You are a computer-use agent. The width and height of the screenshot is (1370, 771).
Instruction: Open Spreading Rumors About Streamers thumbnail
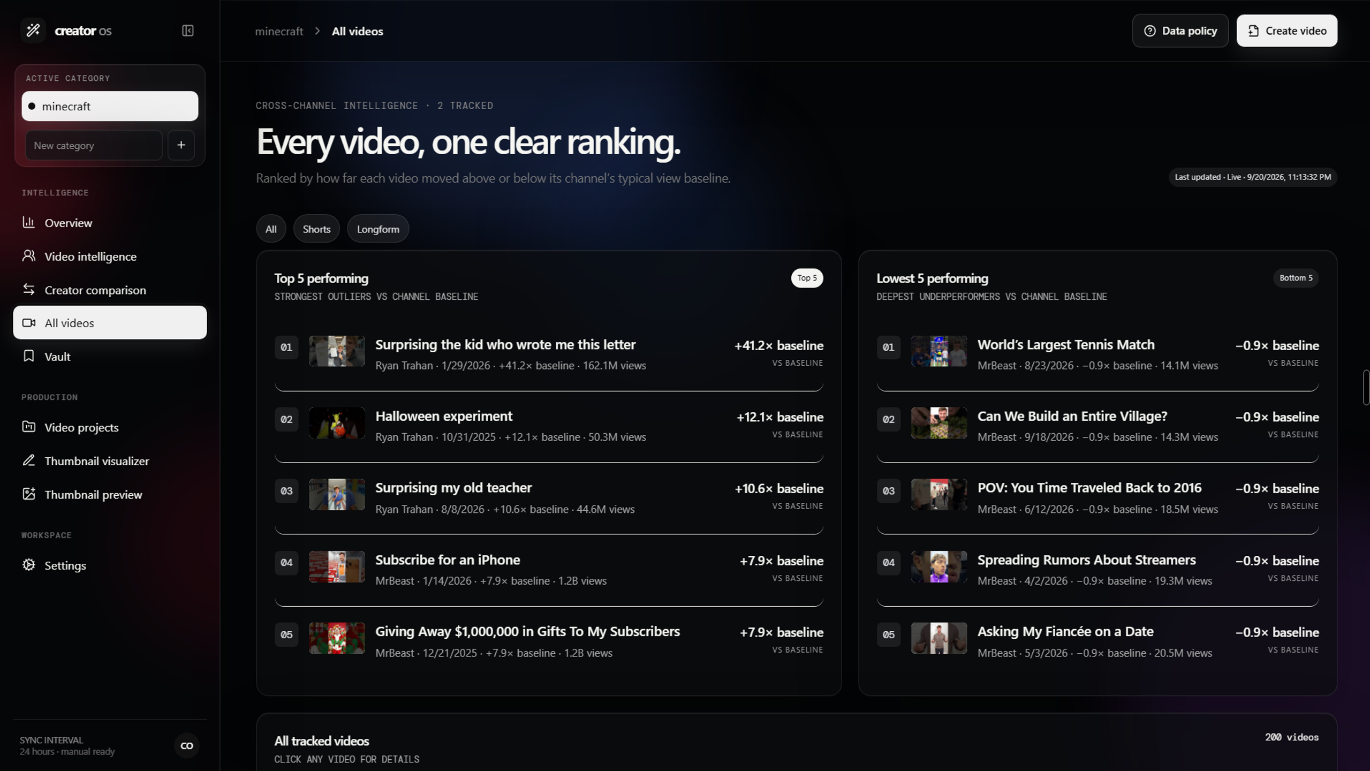(939, 566)
